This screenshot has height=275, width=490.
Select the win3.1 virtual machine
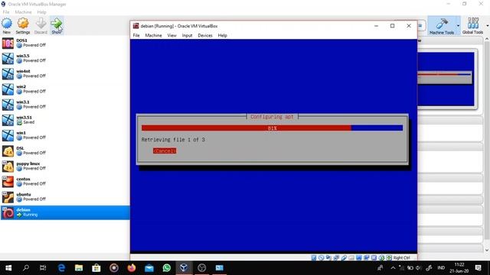[x=65, y=105]
